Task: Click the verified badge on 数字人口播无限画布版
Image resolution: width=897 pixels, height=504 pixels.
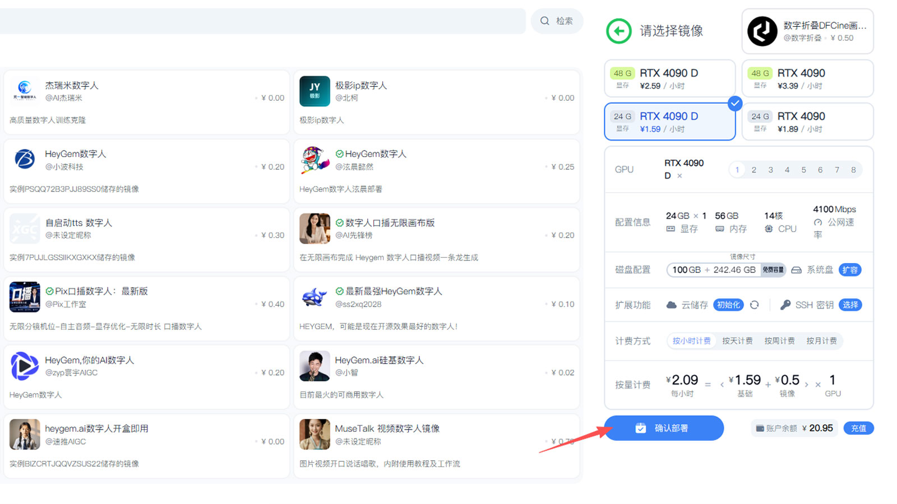Action: point(339,222)
